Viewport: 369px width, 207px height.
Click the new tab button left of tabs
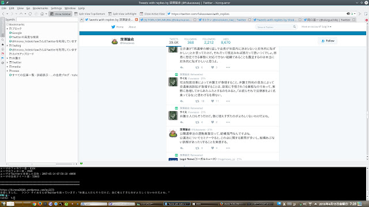(x=82, y=20)
